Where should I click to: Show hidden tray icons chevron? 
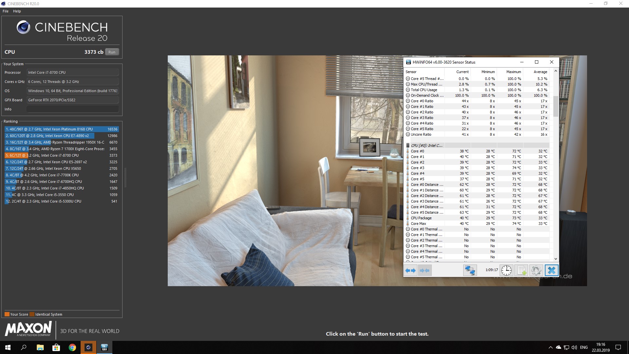550,347
